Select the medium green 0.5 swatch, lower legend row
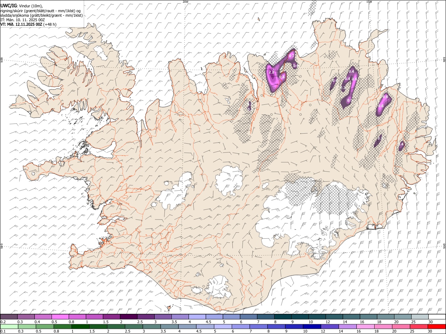 click(x=45, y=326)
